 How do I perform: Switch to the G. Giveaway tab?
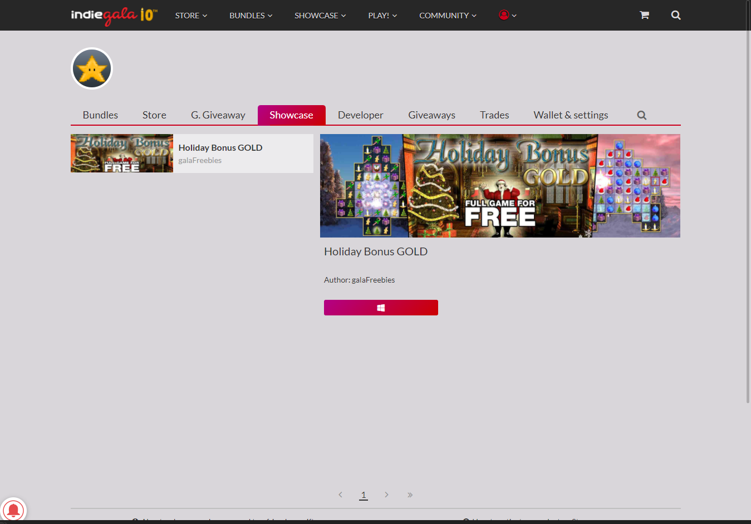(x=218, y=115)
